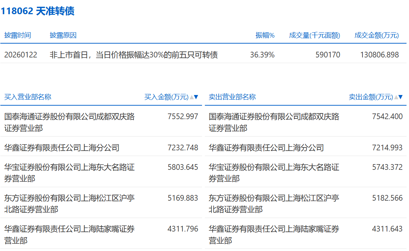Click the 买入金额(万元) column header text

pyautogui.click(x=166, y=97)
